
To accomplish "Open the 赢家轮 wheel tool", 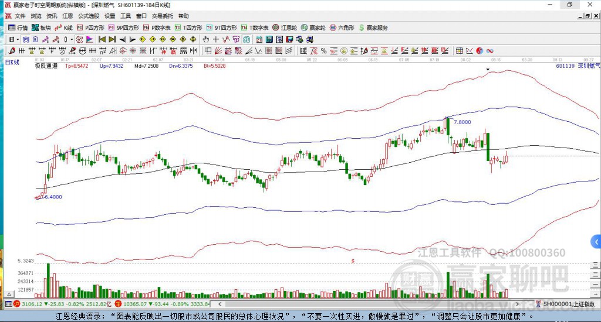I will [313, 28].
